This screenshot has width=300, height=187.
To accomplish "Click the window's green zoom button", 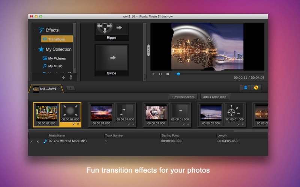I will coord(41,16).
